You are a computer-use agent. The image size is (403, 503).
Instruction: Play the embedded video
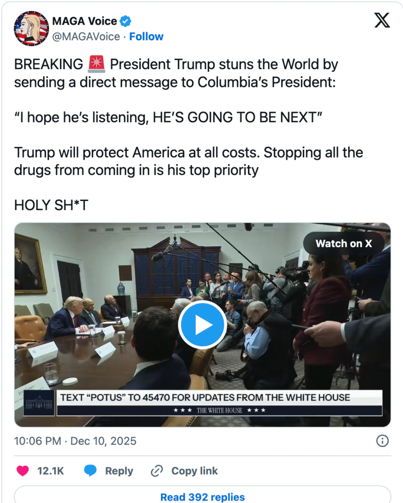pyautogui.click(x=202, y=325)
